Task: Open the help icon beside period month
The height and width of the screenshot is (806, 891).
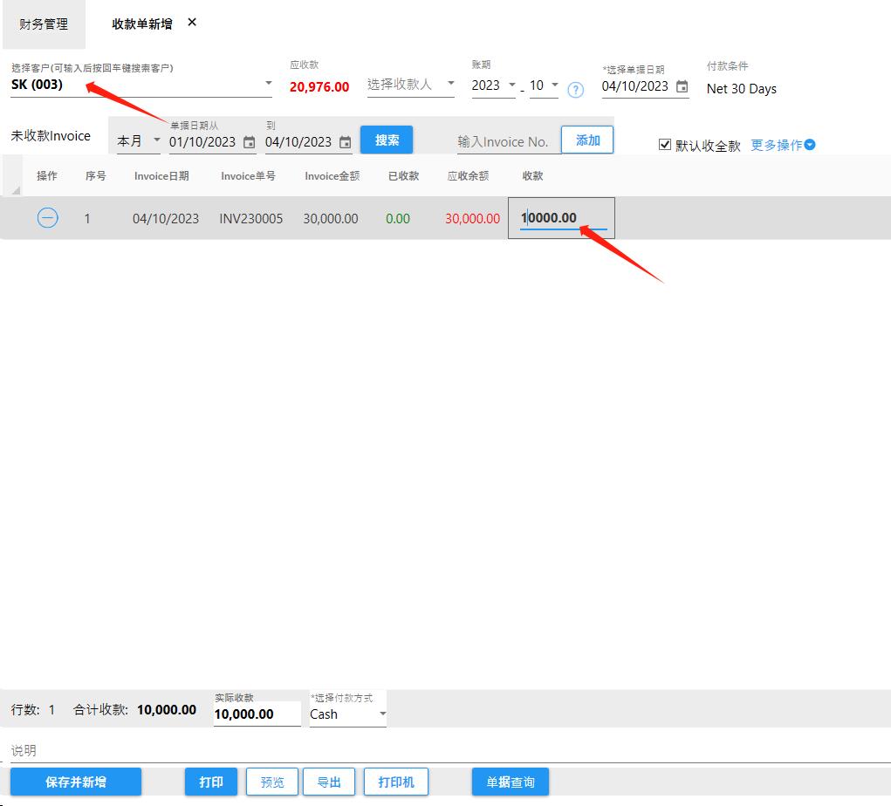Action: click(575, 89)
